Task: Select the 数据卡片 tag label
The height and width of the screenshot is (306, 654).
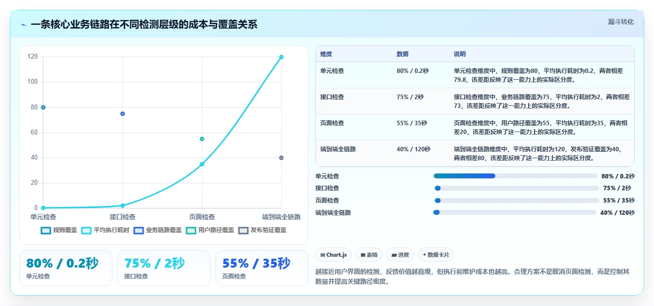Action: click(439, 255)
